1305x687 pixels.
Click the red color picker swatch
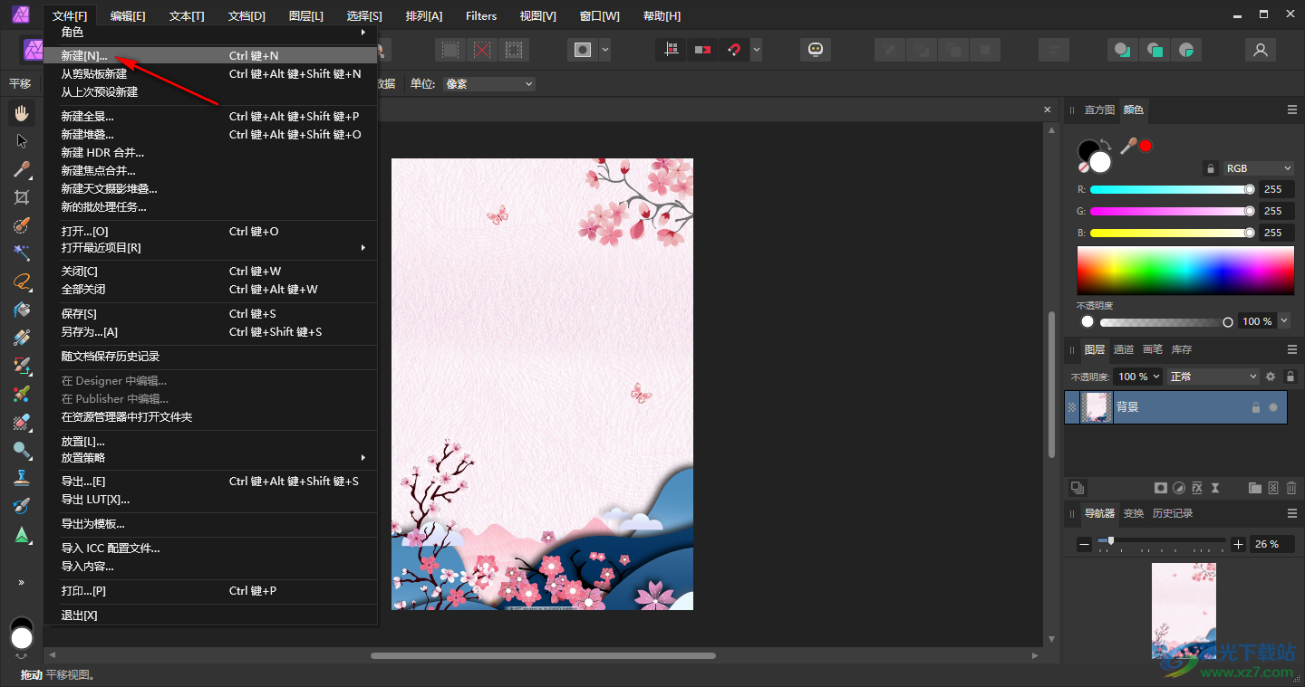(x=1145, y=146)
